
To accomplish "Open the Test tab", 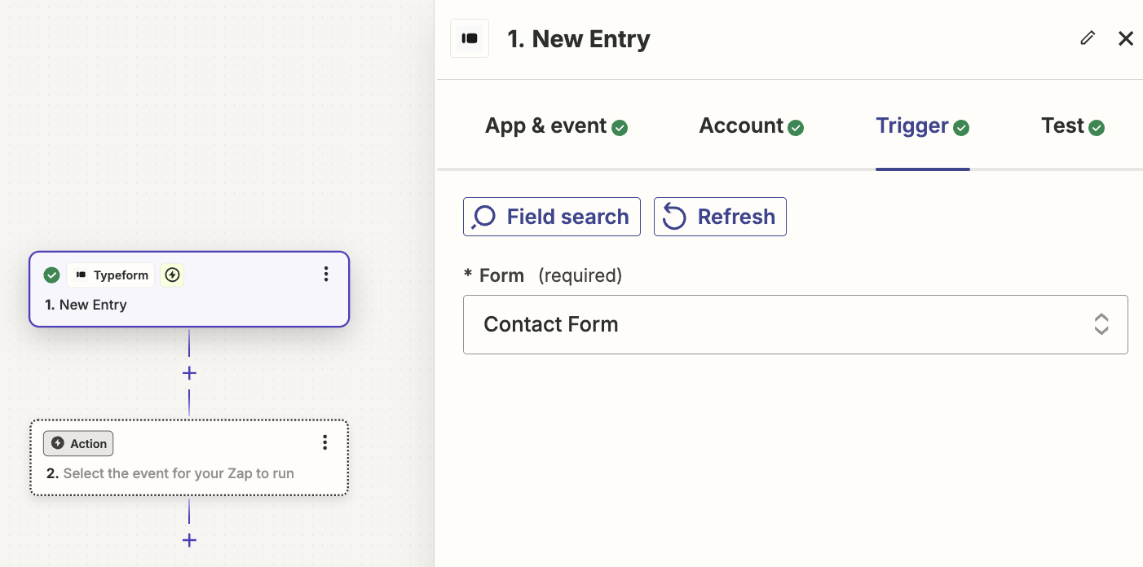I will coord(1072,126).
